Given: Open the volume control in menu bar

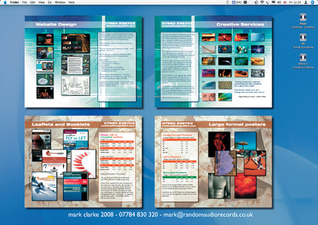Looking at the screenshot, I should pos(279,2).
